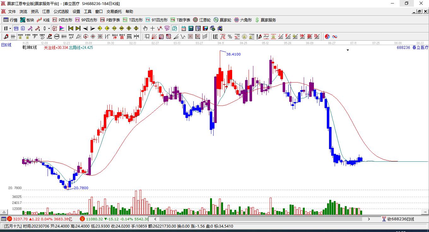
Task: Click the yellow diamond with right arrow
Action: (107, 28)
